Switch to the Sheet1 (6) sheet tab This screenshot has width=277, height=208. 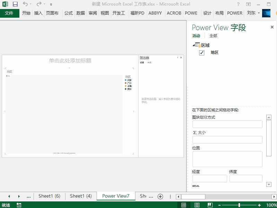coord(49,196)
